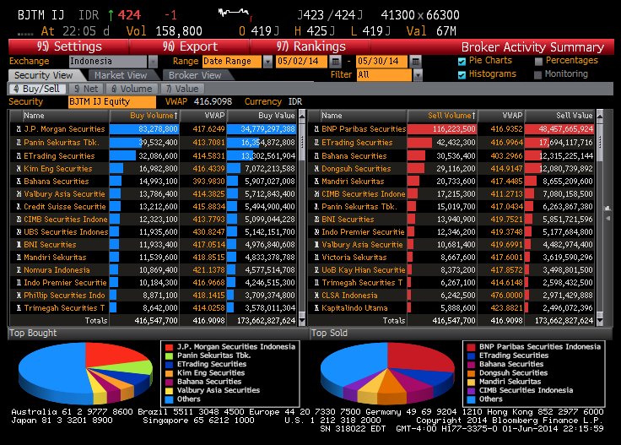Switch to the Broker View tab
Viewport: 621px width, 445px height.
[193, 75]
